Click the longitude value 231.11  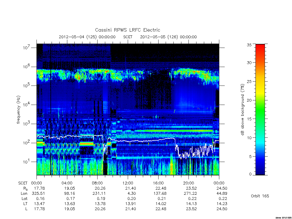point(99,194)
